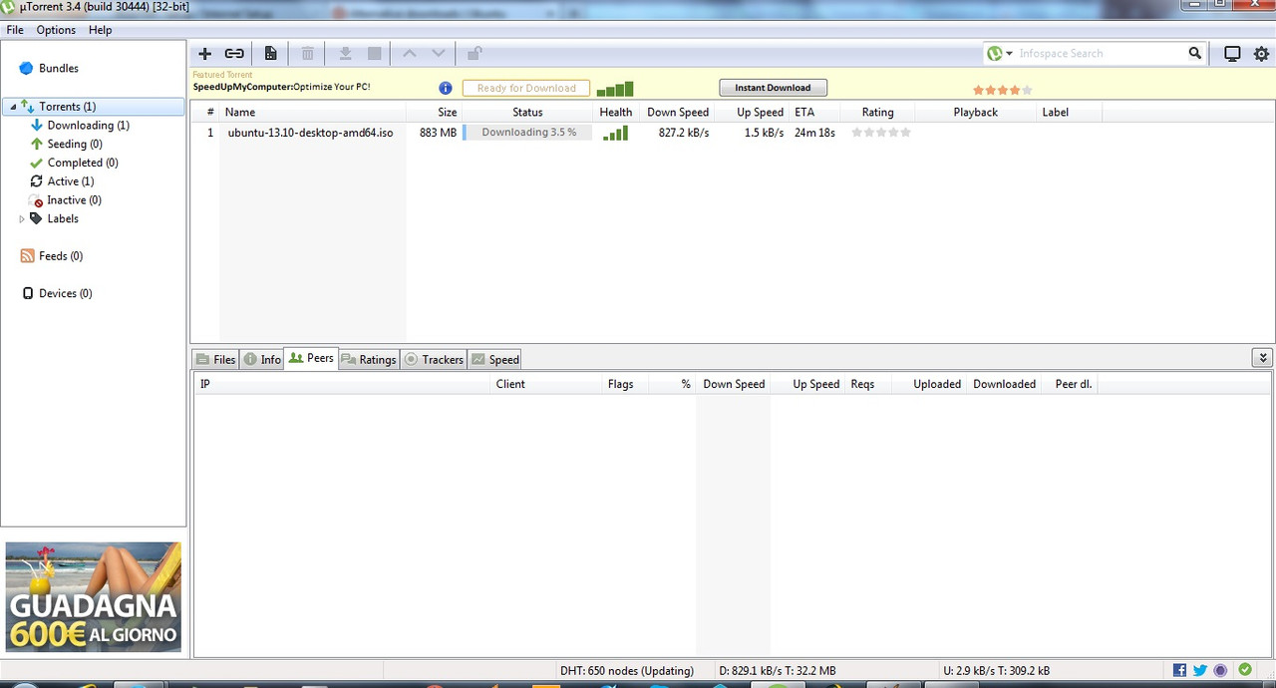1276x688 pixels.
Task: Sort torrents by ETA column header
Action: [x=814, y=113]
